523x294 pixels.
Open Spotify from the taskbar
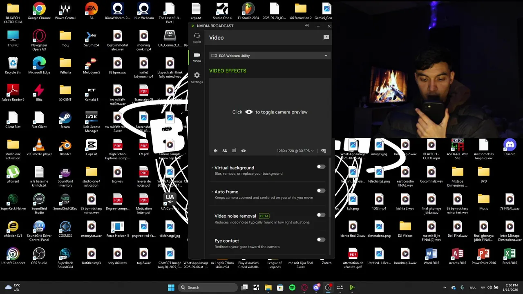pos(292,287)
